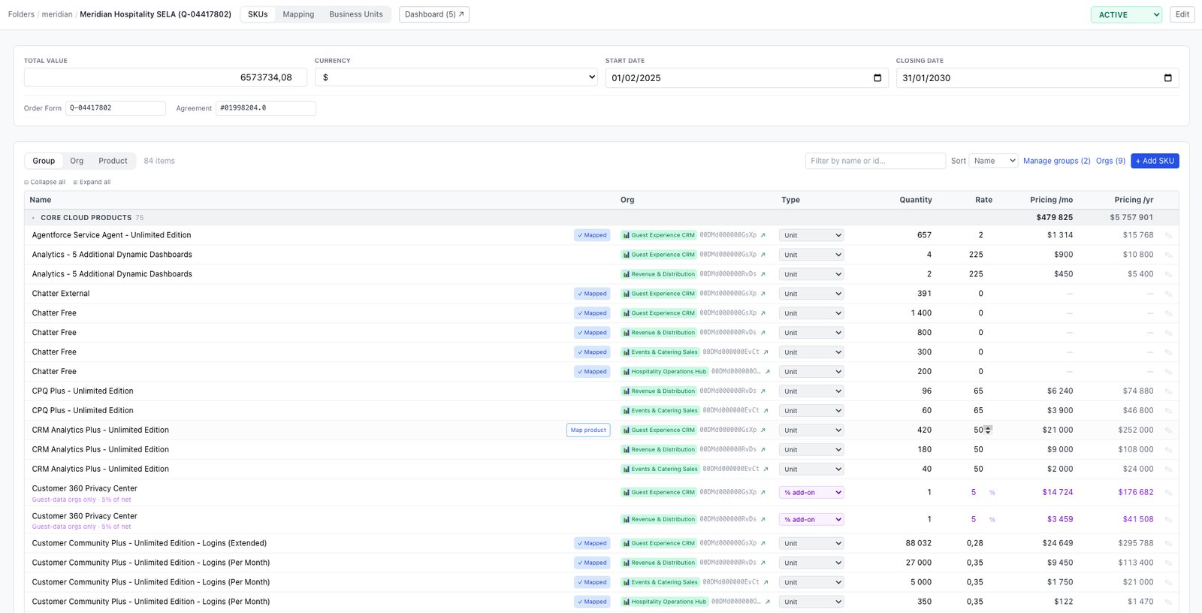Screen dimensions: 1202x613
Task: Open Events & Catering Sales link arrow in Chatter Free row
Action: (x=766, y=352)
